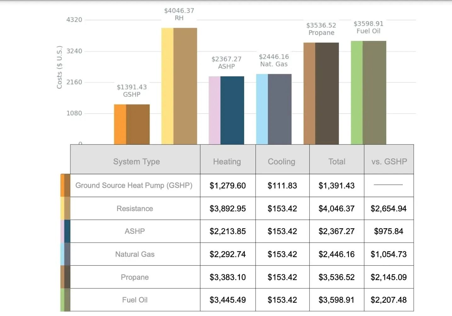Click the green Fuel Oil bar
This screenshot has height=316, width=452.
click(368, 91)
